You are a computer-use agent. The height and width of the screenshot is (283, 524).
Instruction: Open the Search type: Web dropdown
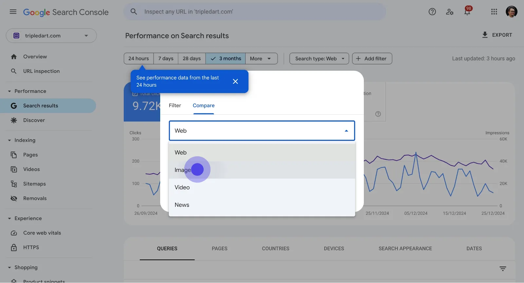[x=319, y=59]
